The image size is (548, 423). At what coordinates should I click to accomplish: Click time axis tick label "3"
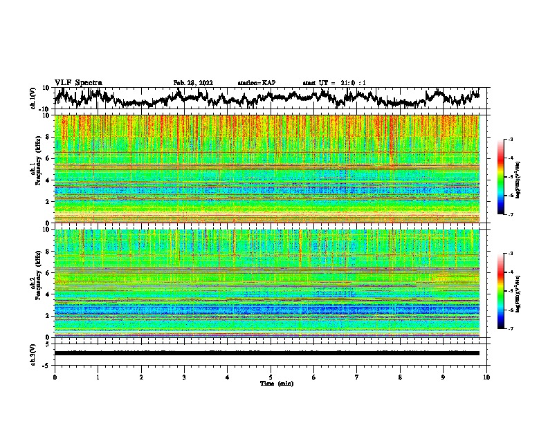184,377
